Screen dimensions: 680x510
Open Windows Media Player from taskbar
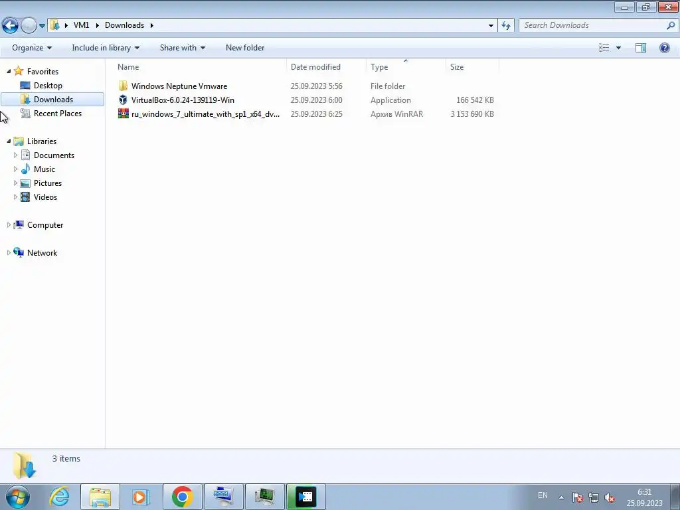click(141, 497)
